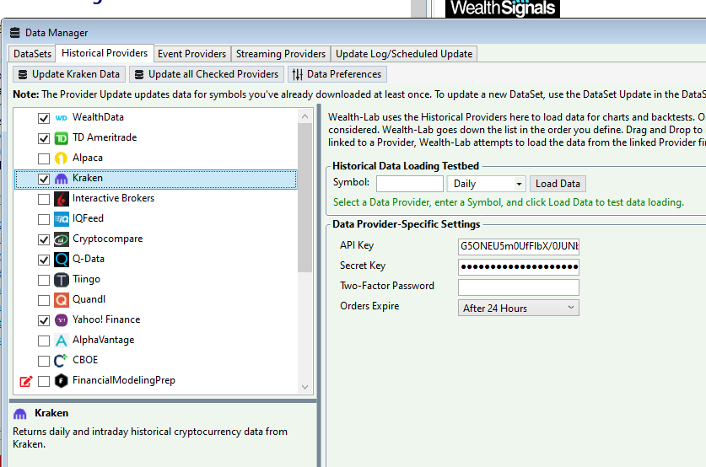The image size is (706, 467).
Task: Check the Tiingo checkbox
Action: (44, 281)
